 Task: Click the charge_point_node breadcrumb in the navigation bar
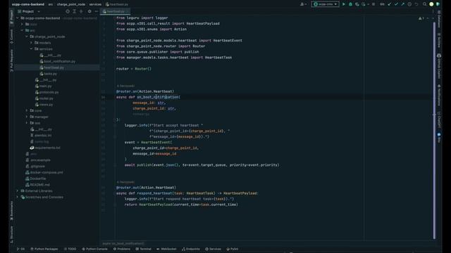71,4
